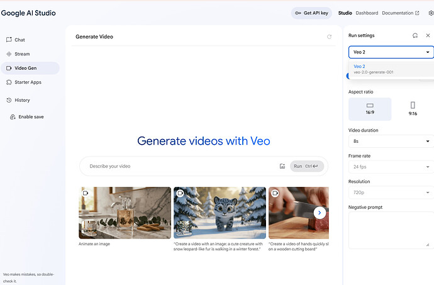Click the Run button
434x285 pixels.
pos(307,166)
